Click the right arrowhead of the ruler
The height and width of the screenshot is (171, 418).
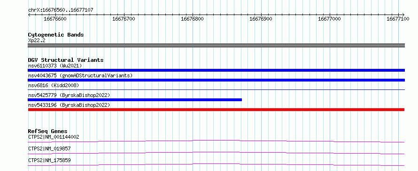[403, 15]
